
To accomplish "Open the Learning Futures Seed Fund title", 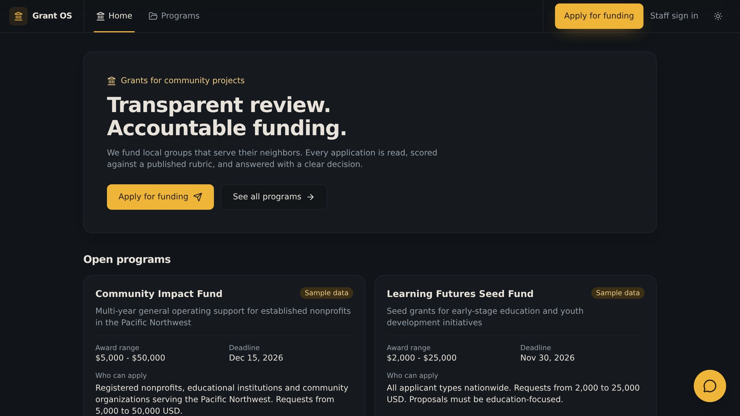I will point(460,294).
